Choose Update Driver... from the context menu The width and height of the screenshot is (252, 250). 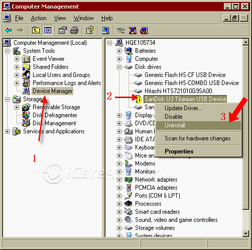198,108
